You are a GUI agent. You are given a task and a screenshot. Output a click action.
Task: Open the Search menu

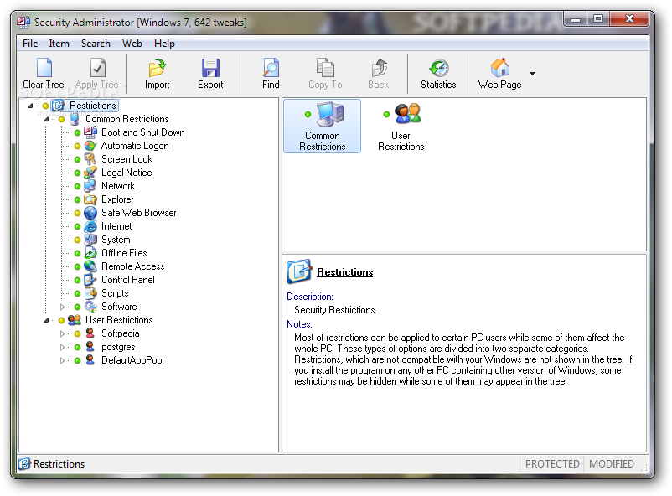pyautogui.click(x=96, y=44)
